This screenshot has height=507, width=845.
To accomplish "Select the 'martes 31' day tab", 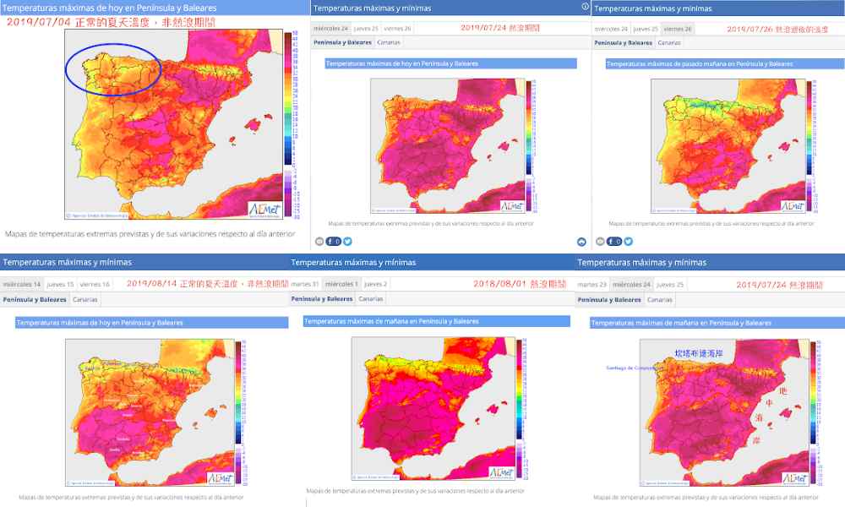I will [306, 284].
